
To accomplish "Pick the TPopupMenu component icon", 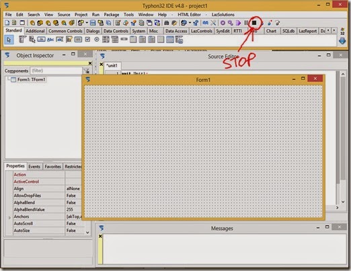I will tap(32, 40).
